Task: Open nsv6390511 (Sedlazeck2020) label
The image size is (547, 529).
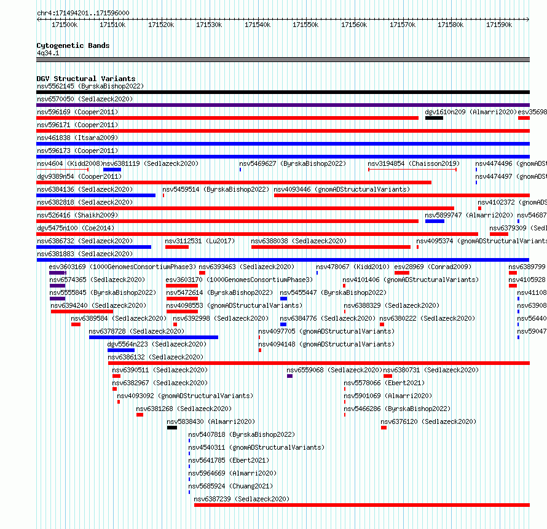Action: point(160,370)
